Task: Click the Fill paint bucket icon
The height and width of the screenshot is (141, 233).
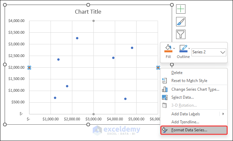Action: 168,47
